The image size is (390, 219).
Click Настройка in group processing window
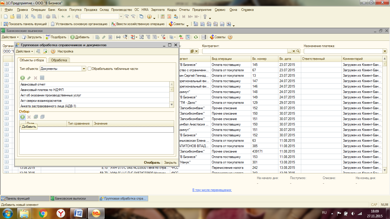(65, 51)
